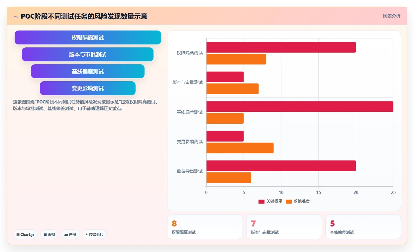Open the data card showing 7
The height and width of the screenshot is (252, 414).
pos(284,227)
